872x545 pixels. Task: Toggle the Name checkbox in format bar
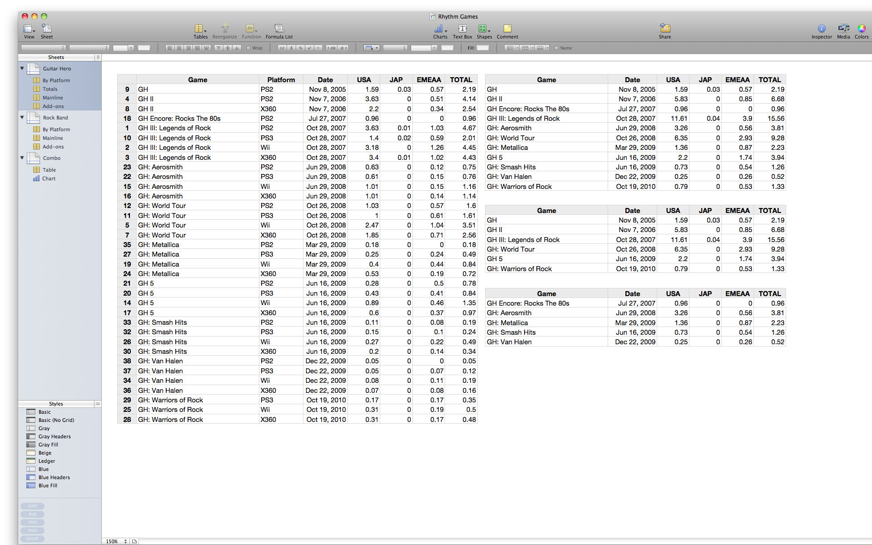pos(556,48)
